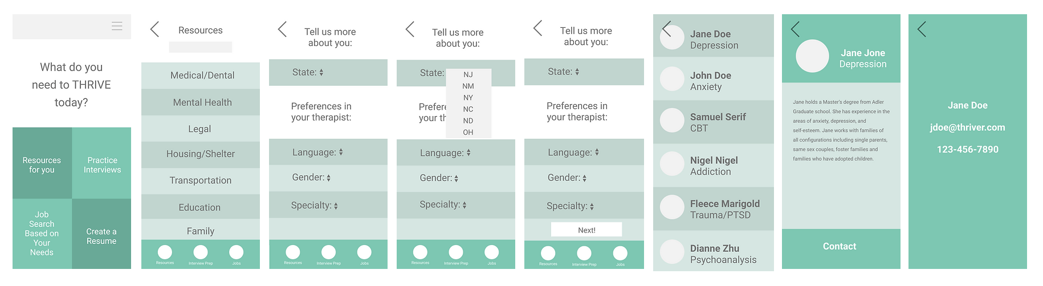The height and width of the screenshot is (286, 1043).
Task: Open John Doe's avatar circle
Action: point(672,79)
